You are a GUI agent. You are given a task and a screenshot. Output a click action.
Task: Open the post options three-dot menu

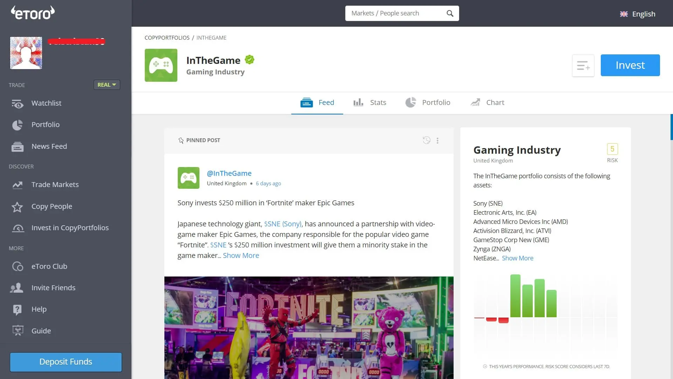(437, 140)
